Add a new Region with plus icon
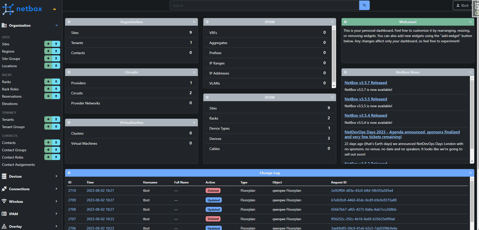 coord(48,51)
